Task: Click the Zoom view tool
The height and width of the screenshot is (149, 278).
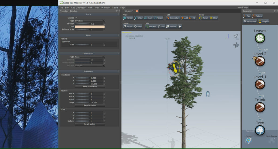Action: coord(148,18)
